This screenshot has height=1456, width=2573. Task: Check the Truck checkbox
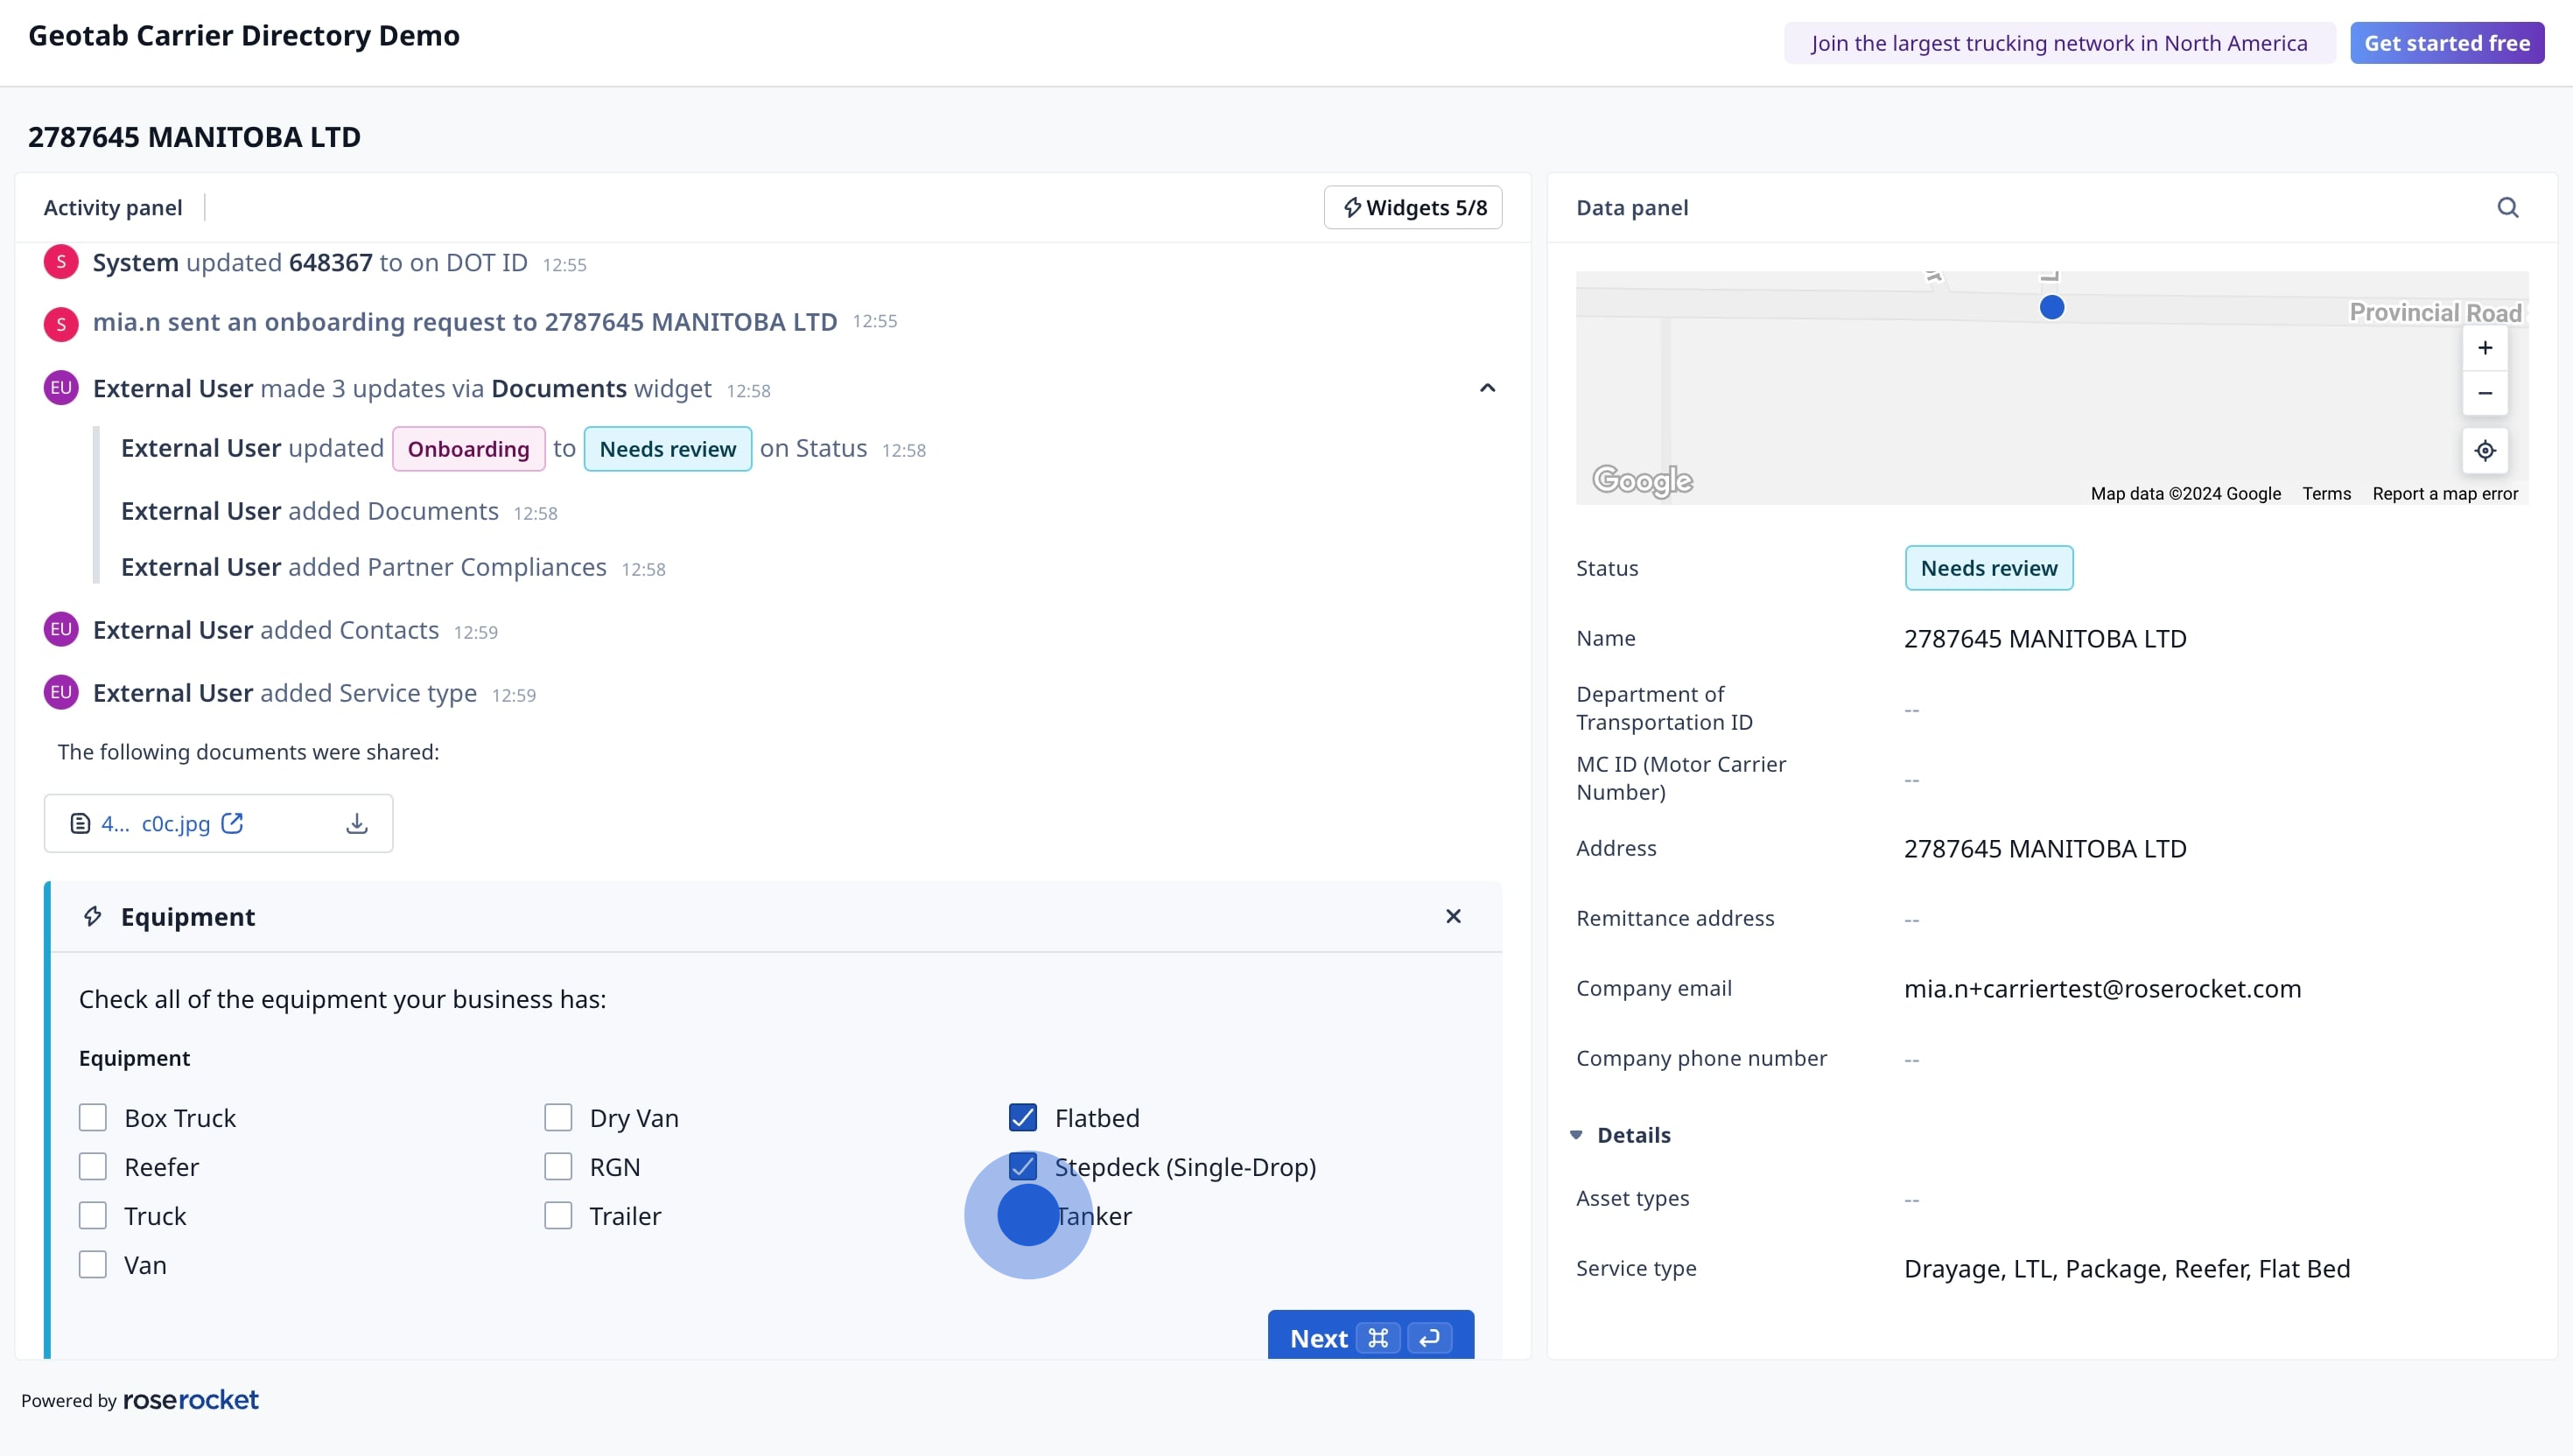(93, 1215)
